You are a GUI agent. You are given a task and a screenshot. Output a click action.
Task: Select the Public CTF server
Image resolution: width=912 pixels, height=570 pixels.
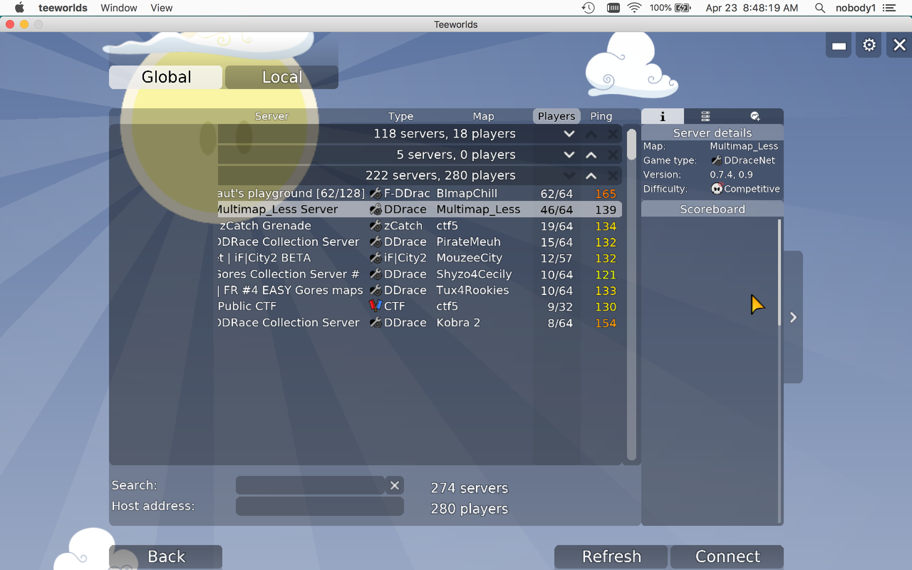419,306
